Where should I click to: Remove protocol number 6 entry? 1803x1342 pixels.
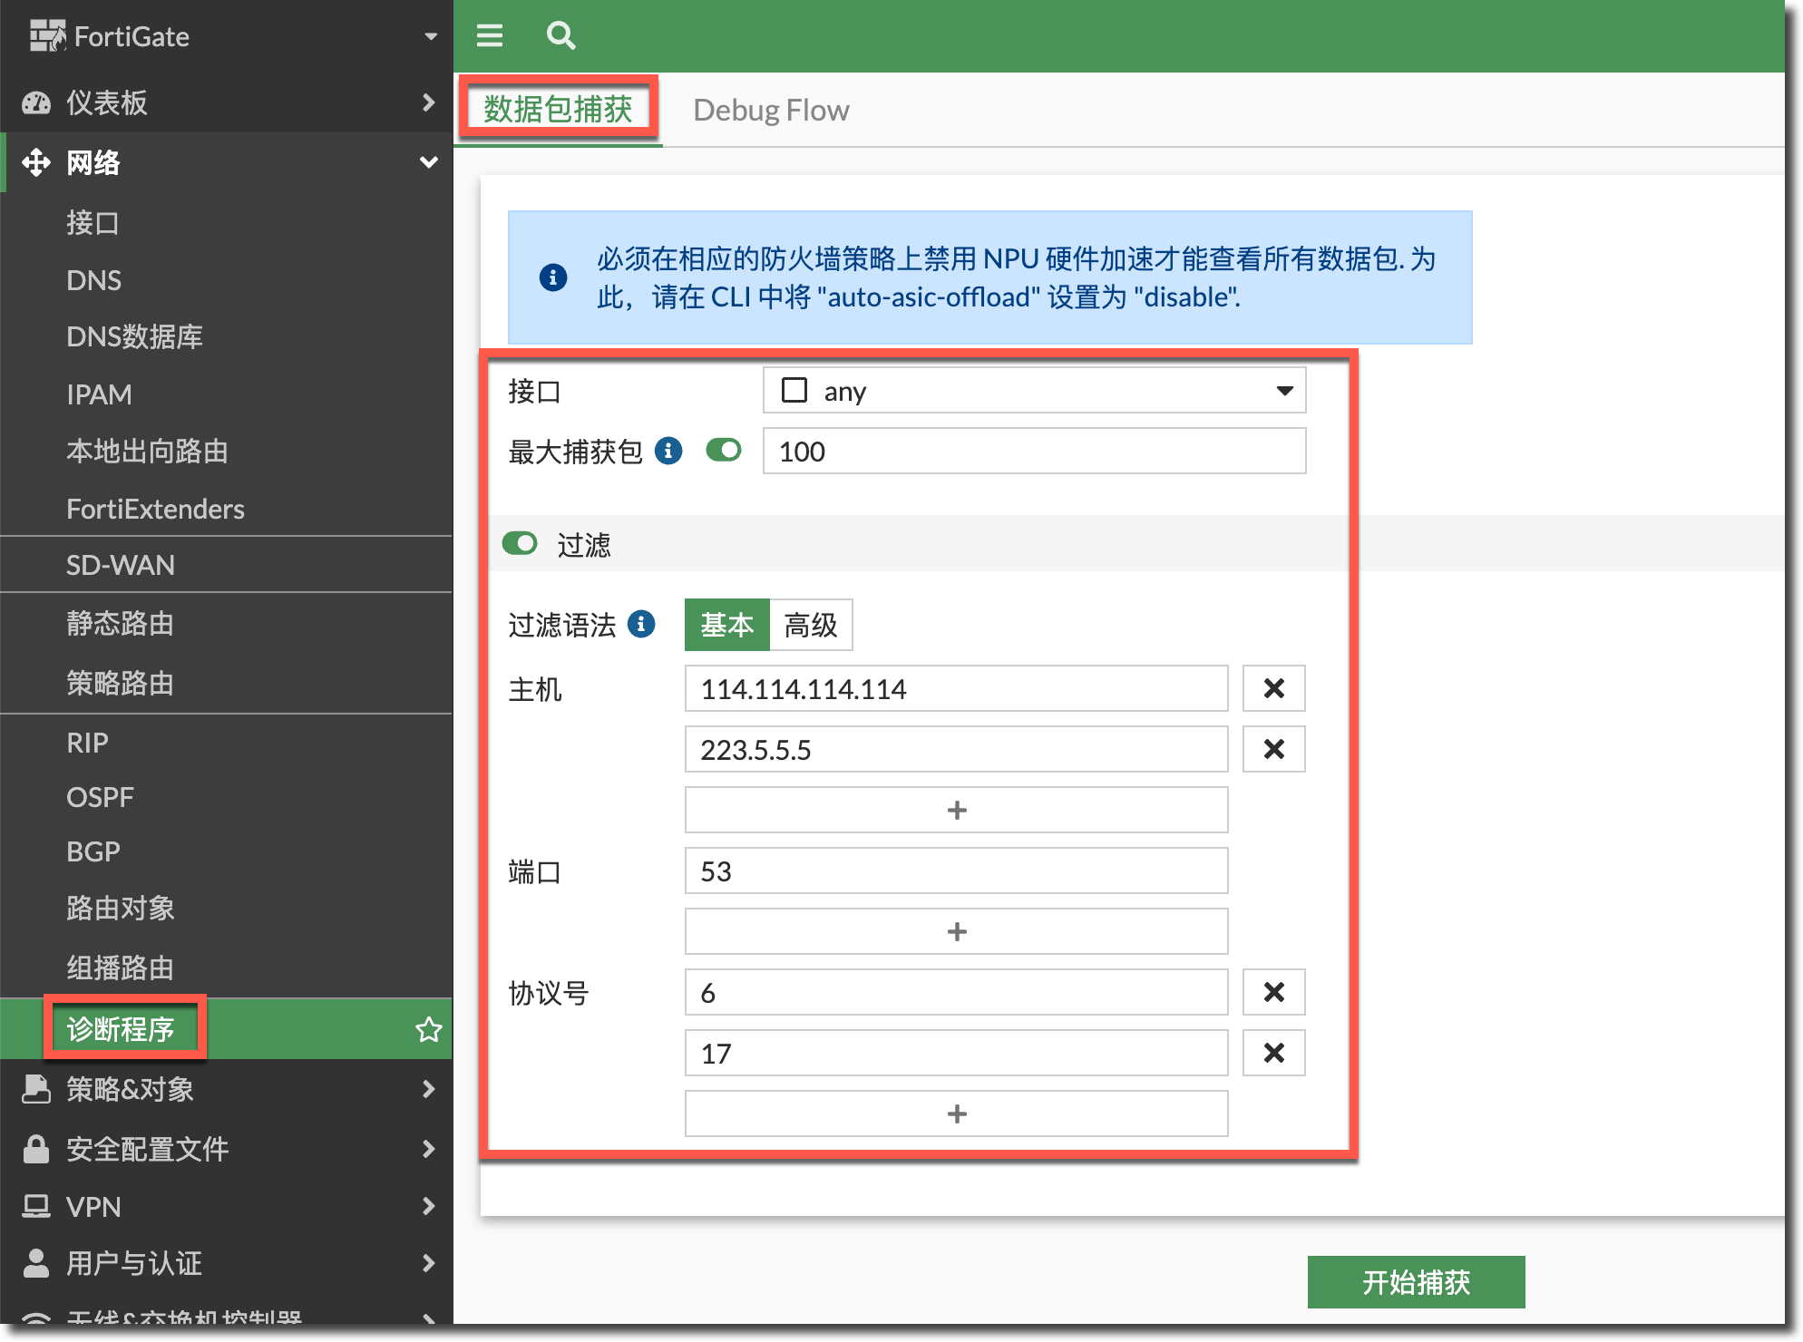(1273, 992)
